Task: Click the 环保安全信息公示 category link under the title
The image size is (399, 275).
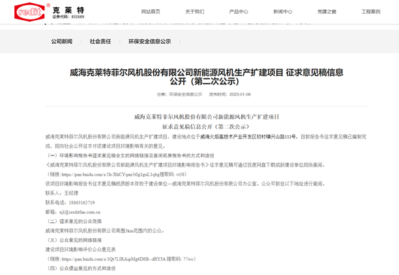Action: coord(186,94)
